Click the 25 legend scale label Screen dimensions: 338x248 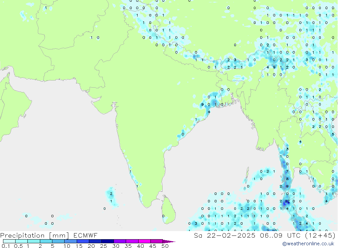coord(104,246)
